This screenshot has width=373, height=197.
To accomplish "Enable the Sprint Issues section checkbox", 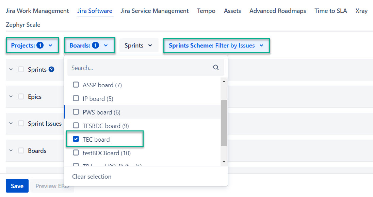I will 21,124.
